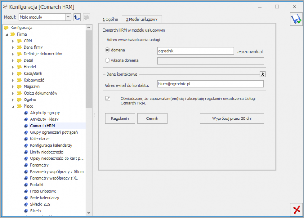Expand the Księgowość tree node

click(x=13, y=80)
